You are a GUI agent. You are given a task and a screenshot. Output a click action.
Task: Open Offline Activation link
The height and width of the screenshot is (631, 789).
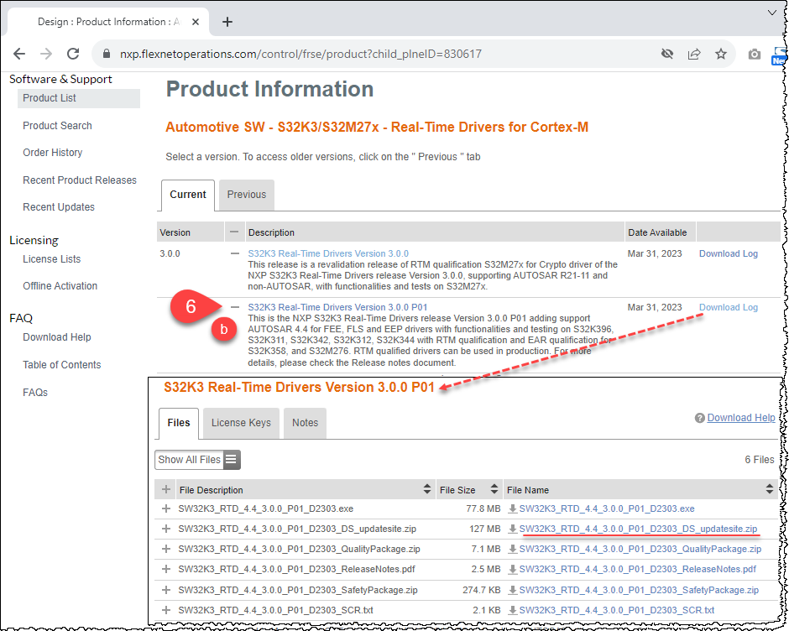(60, 286)
